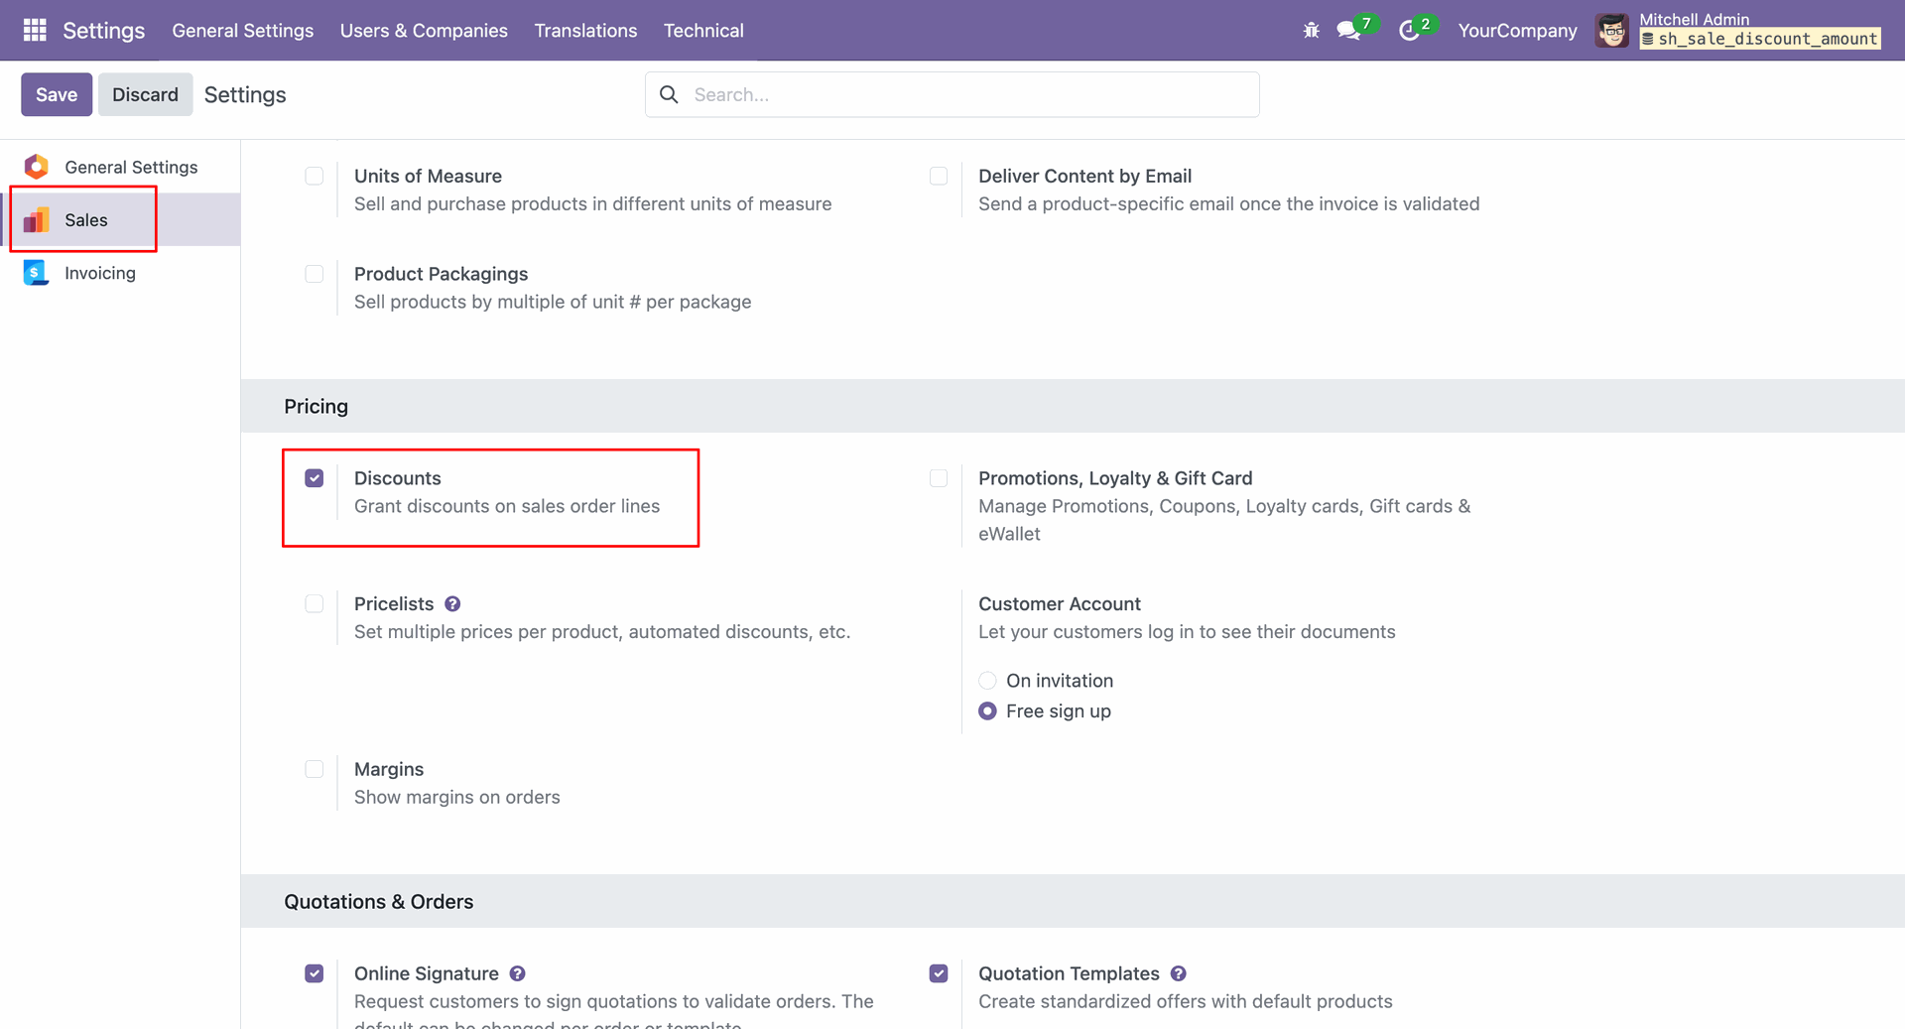Open the Users & Companies menu
This screenshot has height=1029, width=1905.
click(424, 31)
